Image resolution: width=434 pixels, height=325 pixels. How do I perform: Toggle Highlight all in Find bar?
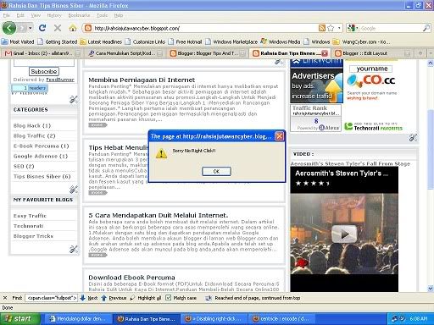[145, 298]
